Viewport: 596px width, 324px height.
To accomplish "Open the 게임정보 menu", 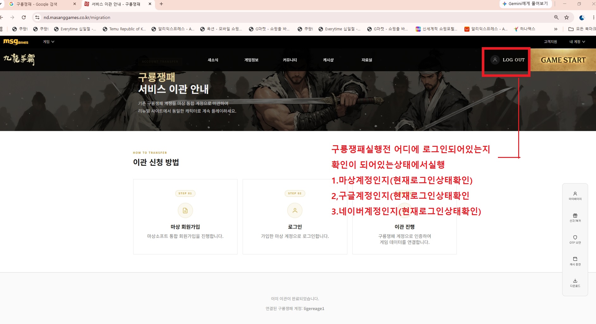I will point(251,60).
